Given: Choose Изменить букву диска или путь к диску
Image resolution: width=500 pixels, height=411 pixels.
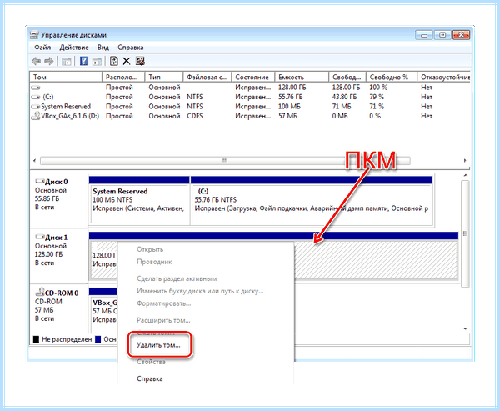Looking at the screenshot, I should [x=200, y=291].
